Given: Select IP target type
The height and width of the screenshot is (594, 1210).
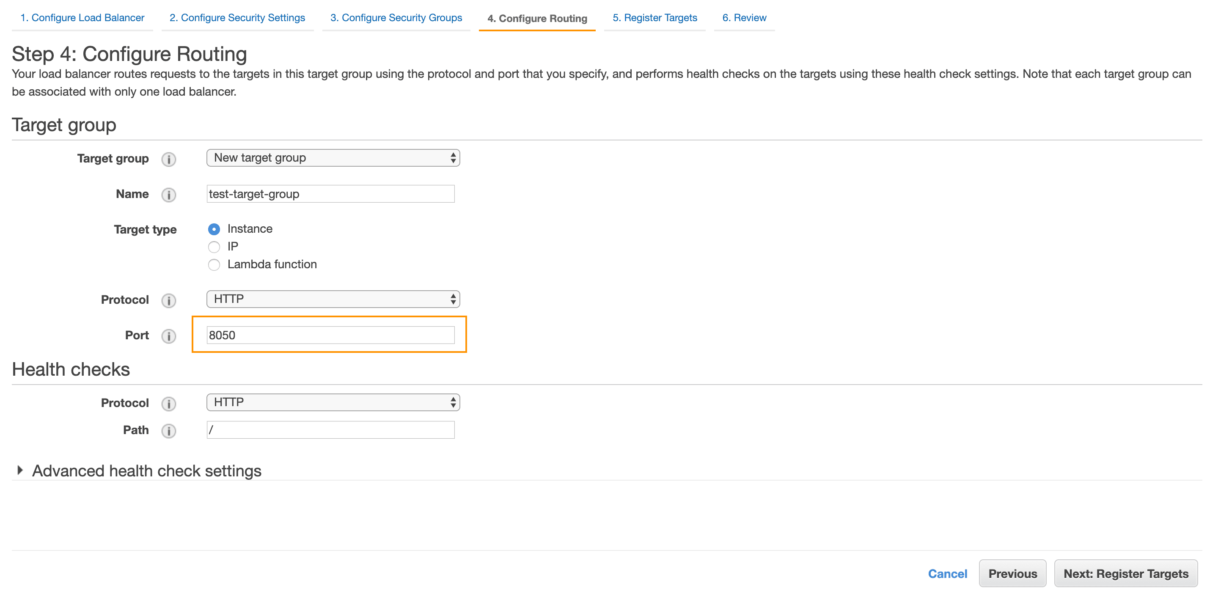Looking at the screenshot, I should pos(214,247).
